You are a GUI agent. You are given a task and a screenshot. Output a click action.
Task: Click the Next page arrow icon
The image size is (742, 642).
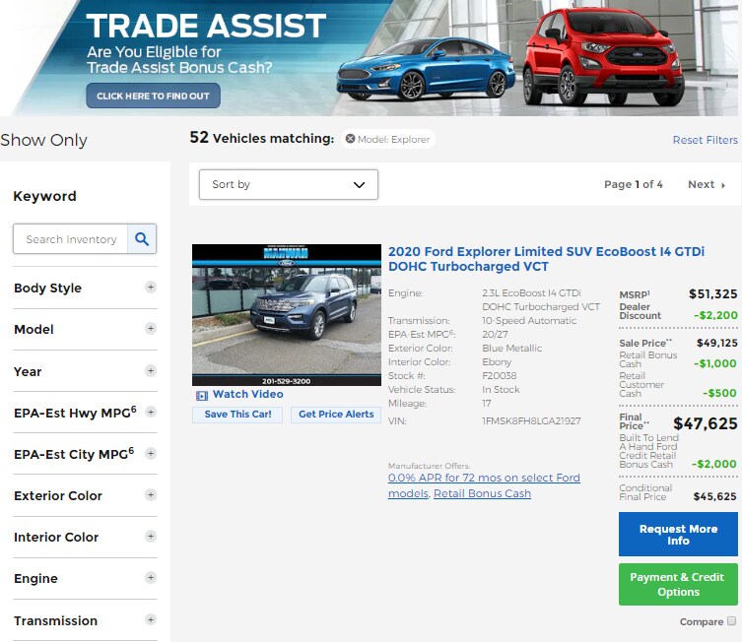pyautogui.click(x=723, y=185)
